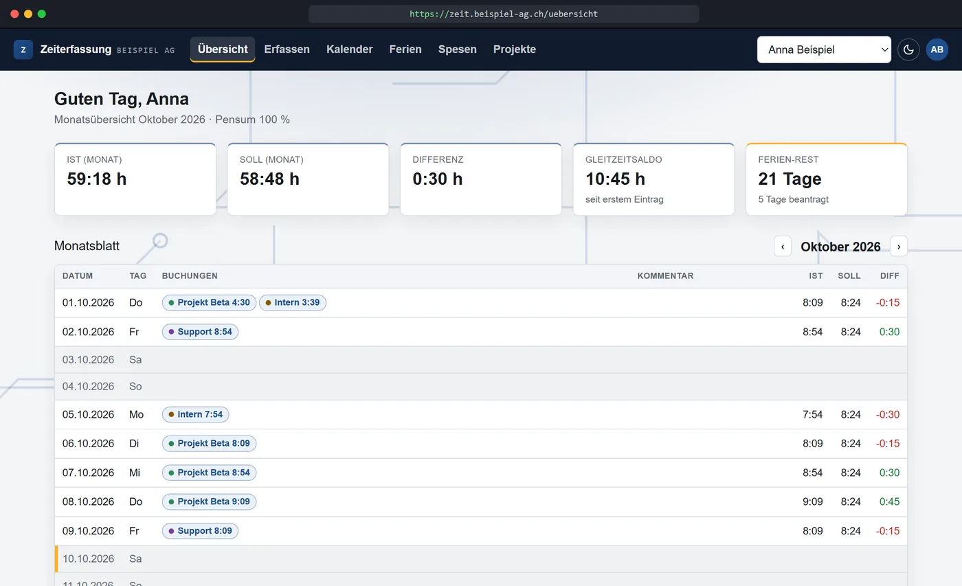Open the Ferien tab
The image size is (962, 586).
coord(405,49)
